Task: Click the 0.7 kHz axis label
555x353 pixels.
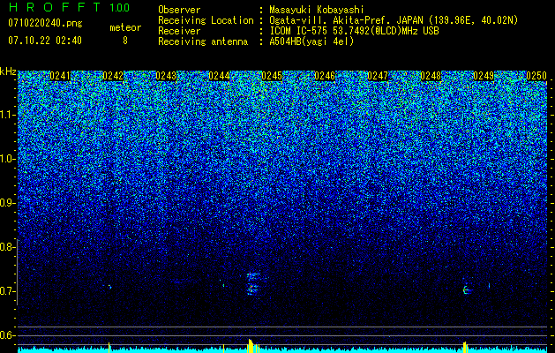Action: coord(6,291)
